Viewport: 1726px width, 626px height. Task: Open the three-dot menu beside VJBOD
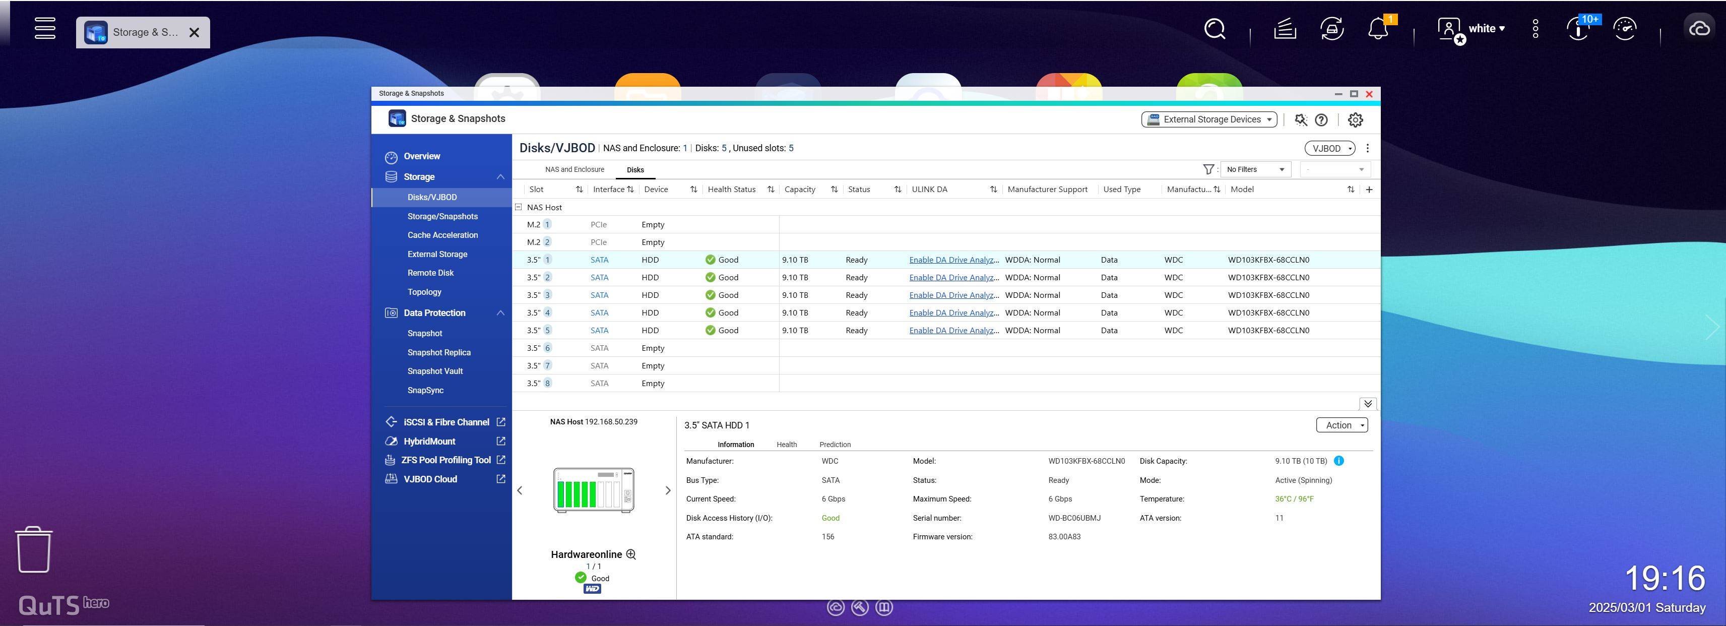click(1368, 148)
